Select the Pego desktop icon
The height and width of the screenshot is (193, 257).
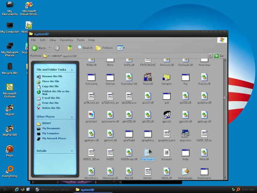(x=10, y=151)
